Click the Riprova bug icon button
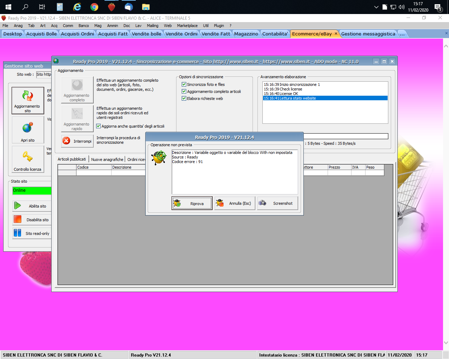The image size is (449, 359). tap(192, 203)
